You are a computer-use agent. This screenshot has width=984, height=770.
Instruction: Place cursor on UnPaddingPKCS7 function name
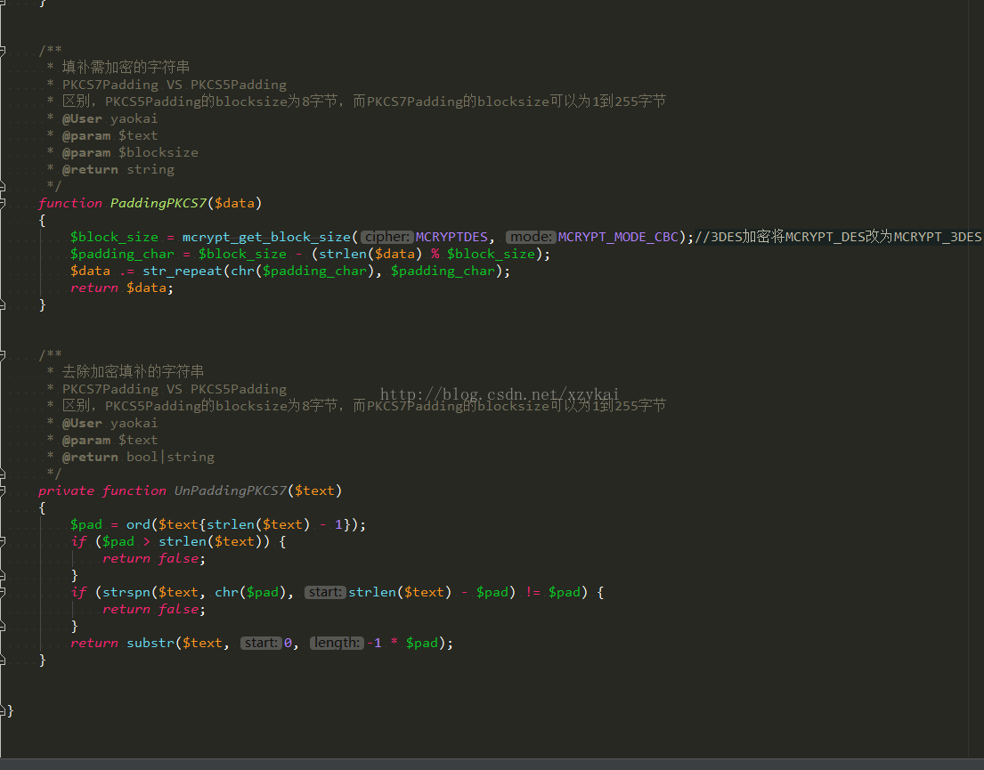[x=231, y=490]
